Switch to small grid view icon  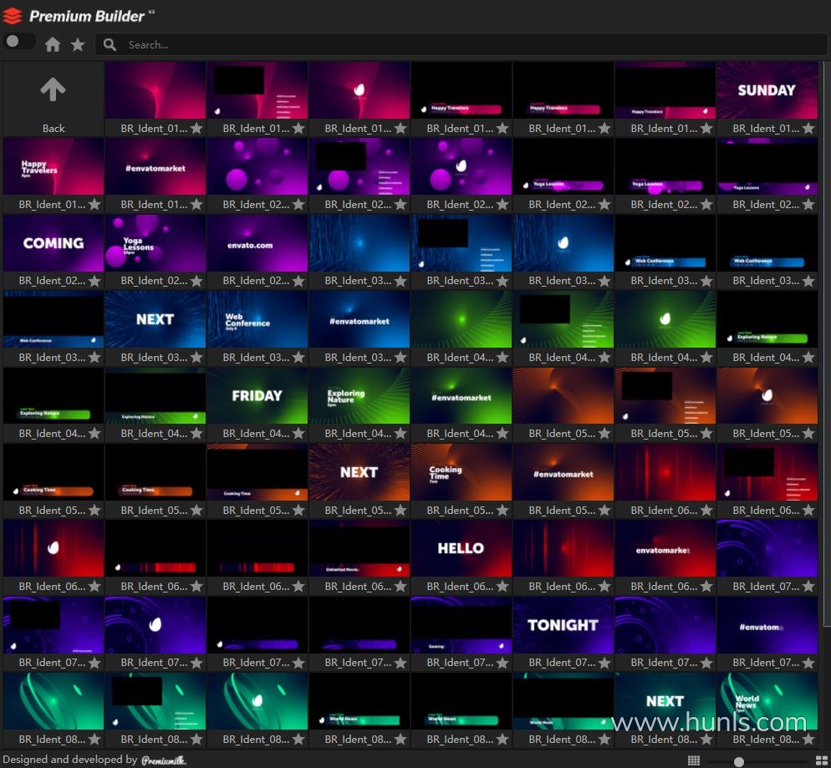pos(694,760)
